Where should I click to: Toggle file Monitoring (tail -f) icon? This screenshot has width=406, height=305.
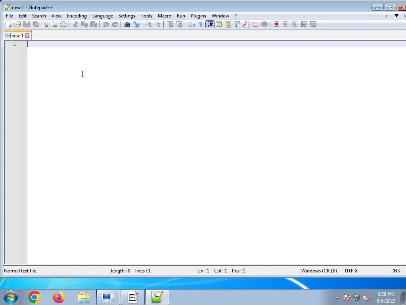point(264,24)
